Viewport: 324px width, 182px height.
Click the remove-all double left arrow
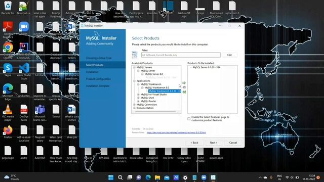coord(184,92)
